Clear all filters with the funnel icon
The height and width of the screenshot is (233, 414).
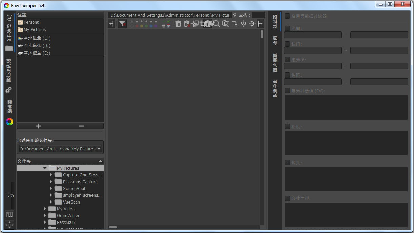(122, 24)
